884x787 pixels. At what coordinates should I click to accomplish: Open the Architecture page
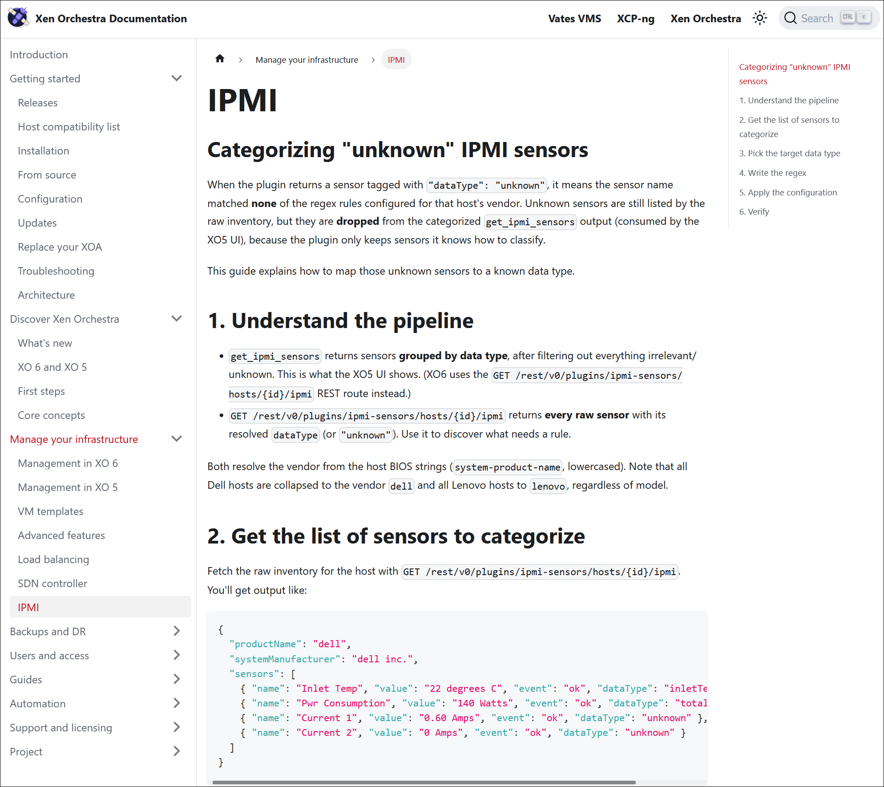click(x=46, y=295)
